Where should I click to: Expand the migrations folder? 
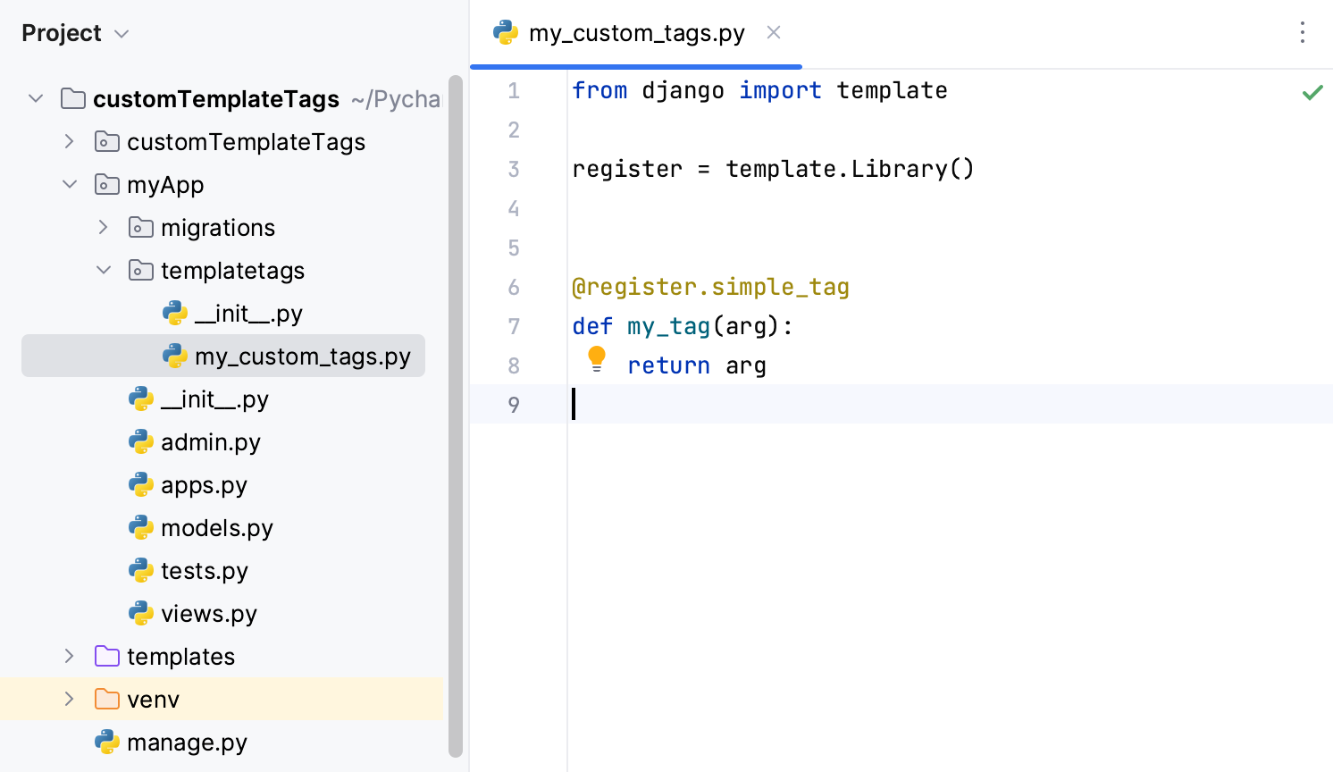point(103,227)
